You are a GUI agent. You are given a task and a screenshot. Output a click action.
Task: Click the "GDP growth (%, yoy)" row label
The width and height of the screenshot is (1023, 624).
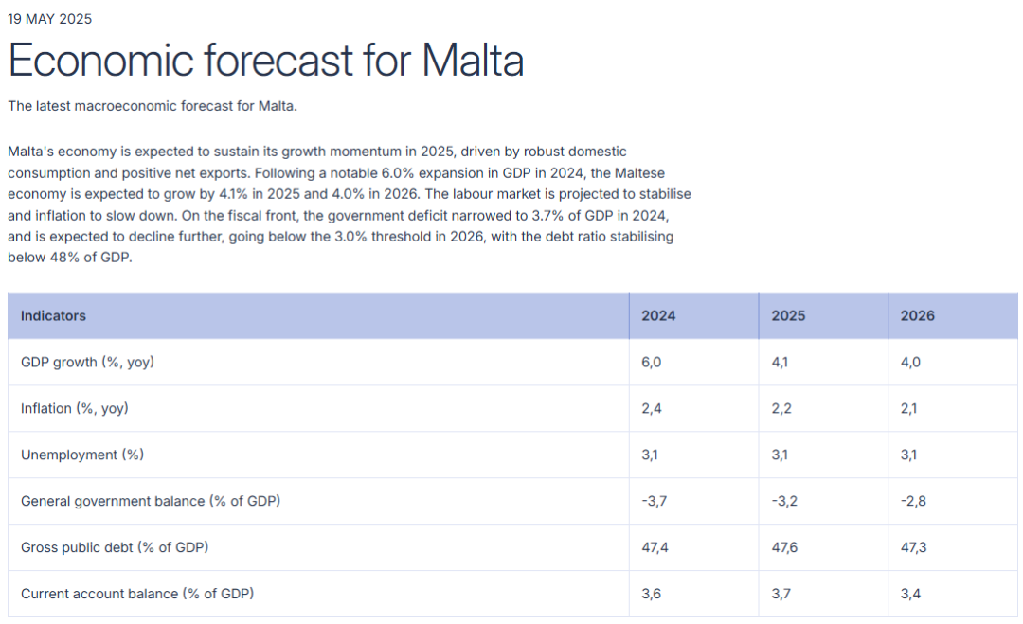87,363
